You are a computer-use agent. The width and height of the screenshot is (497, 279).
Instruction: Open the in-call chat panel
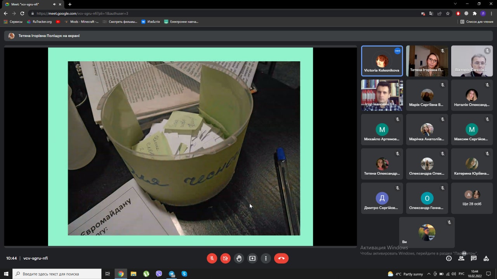tap(474, 258)
